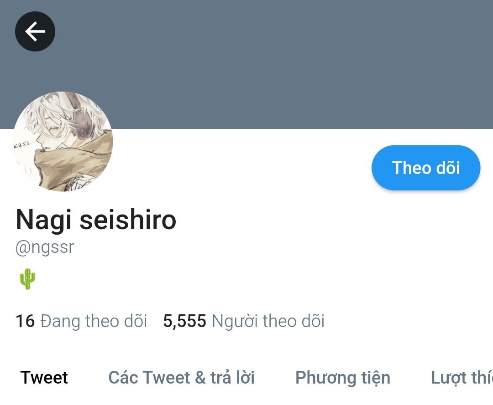Tap the cactus emoji in bio
Image resolution: width=493 pixels, height=405 pixels.
coord(27,278)
